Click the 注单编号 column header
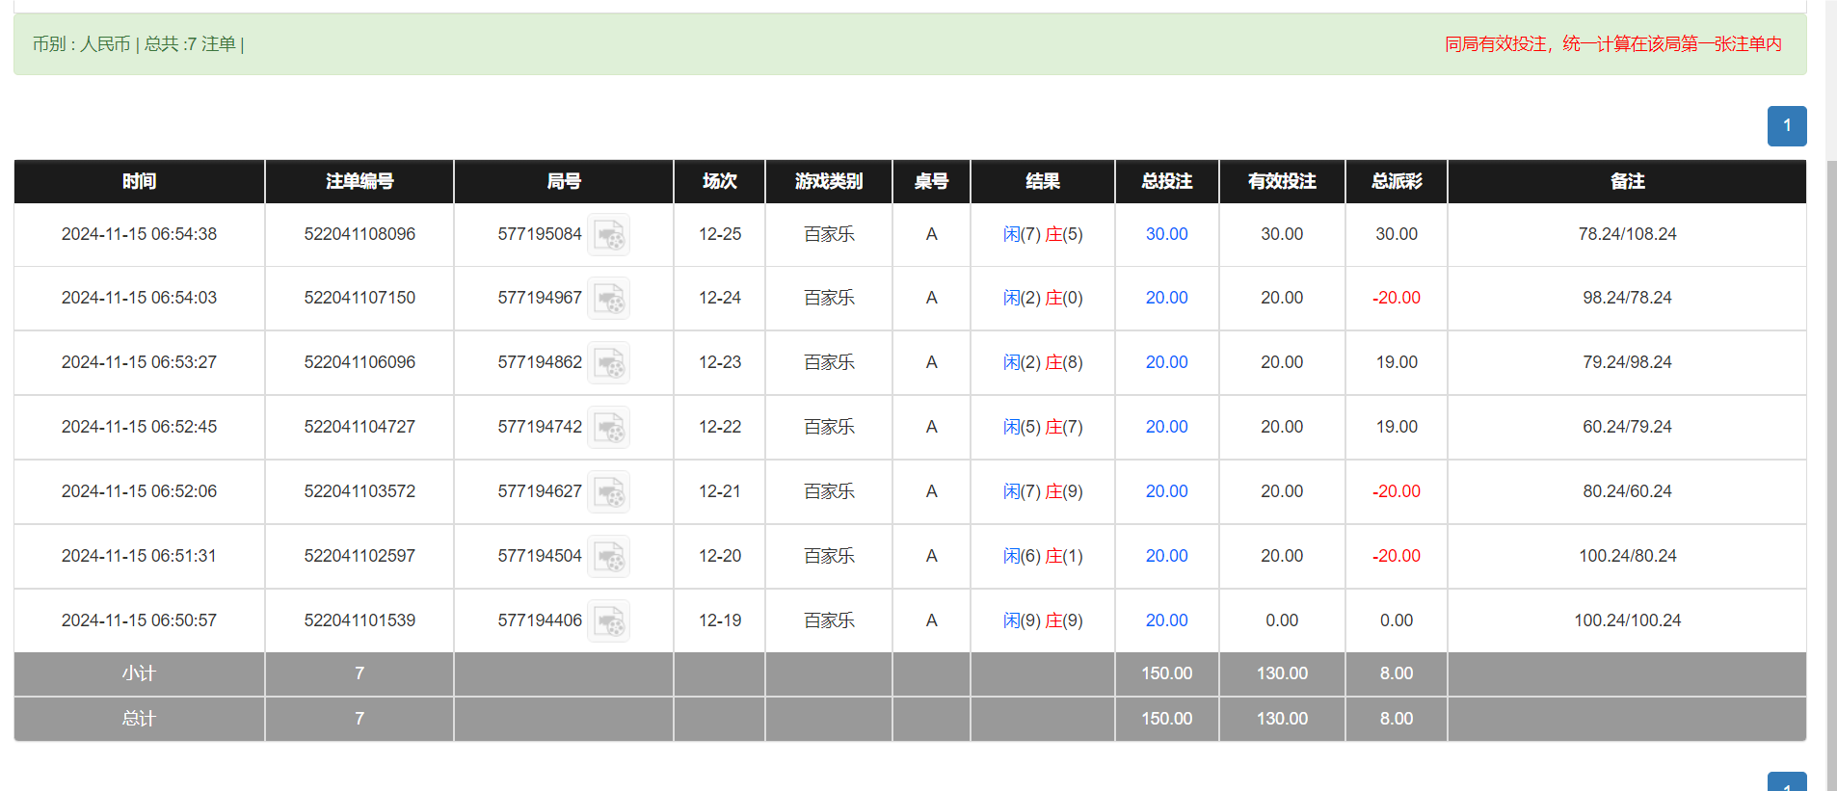Image resolution: width=1837 pixels, height=791 pixels. 359,181
